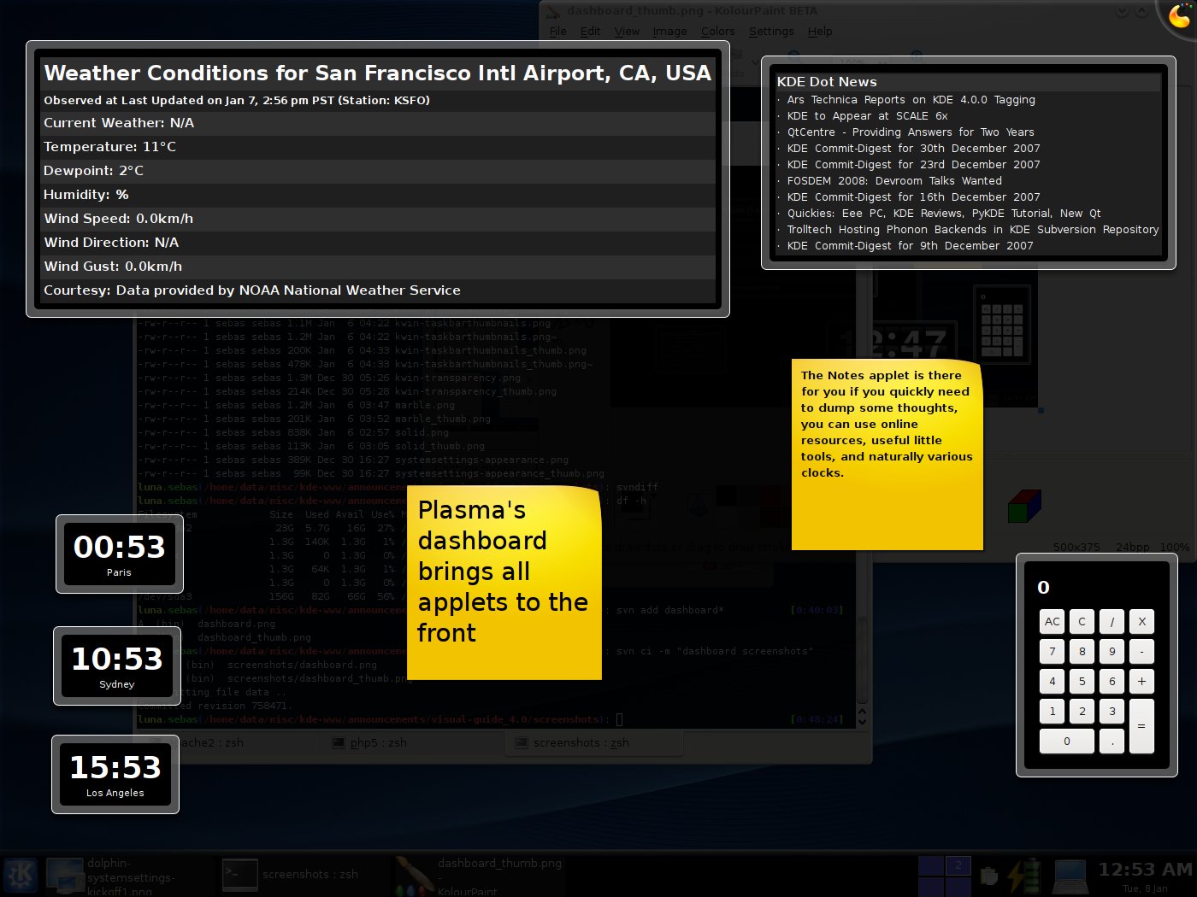
Task: Open Quickies: Eee PC, KDE Reviews item
Action: coord(944,214)
